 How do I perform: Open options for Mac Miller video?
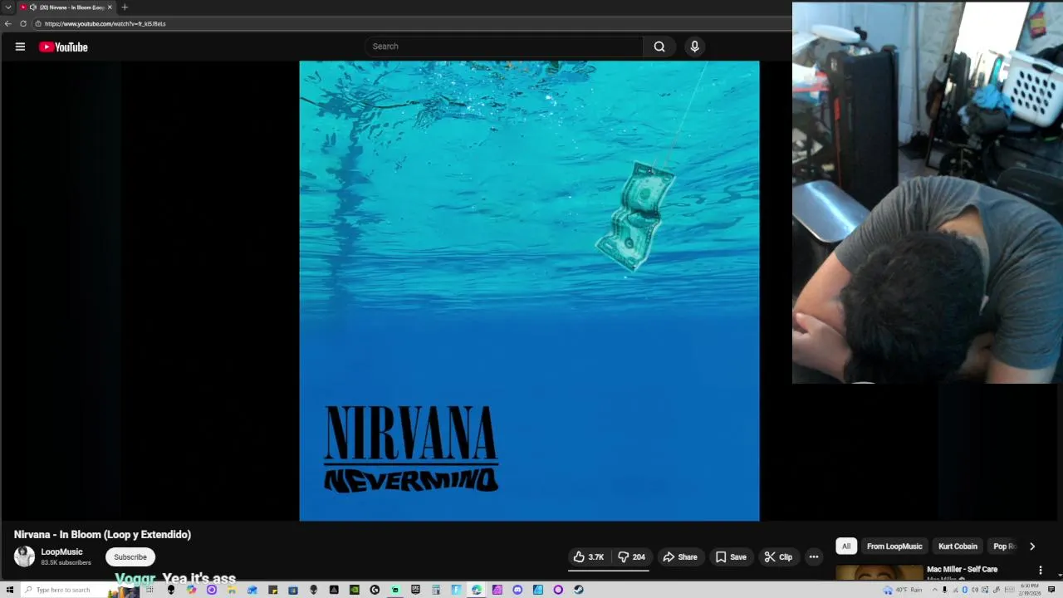tap(1040, 570)
